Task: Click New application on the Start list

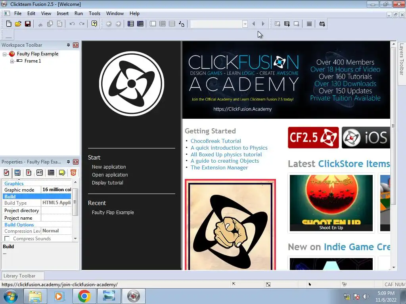Action: [109, 167]
